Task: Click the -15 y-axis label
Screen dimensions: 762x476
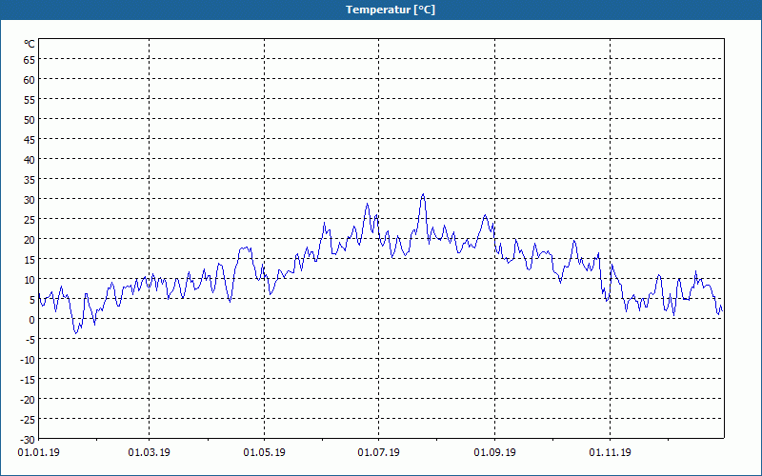Action: [28, 379]
